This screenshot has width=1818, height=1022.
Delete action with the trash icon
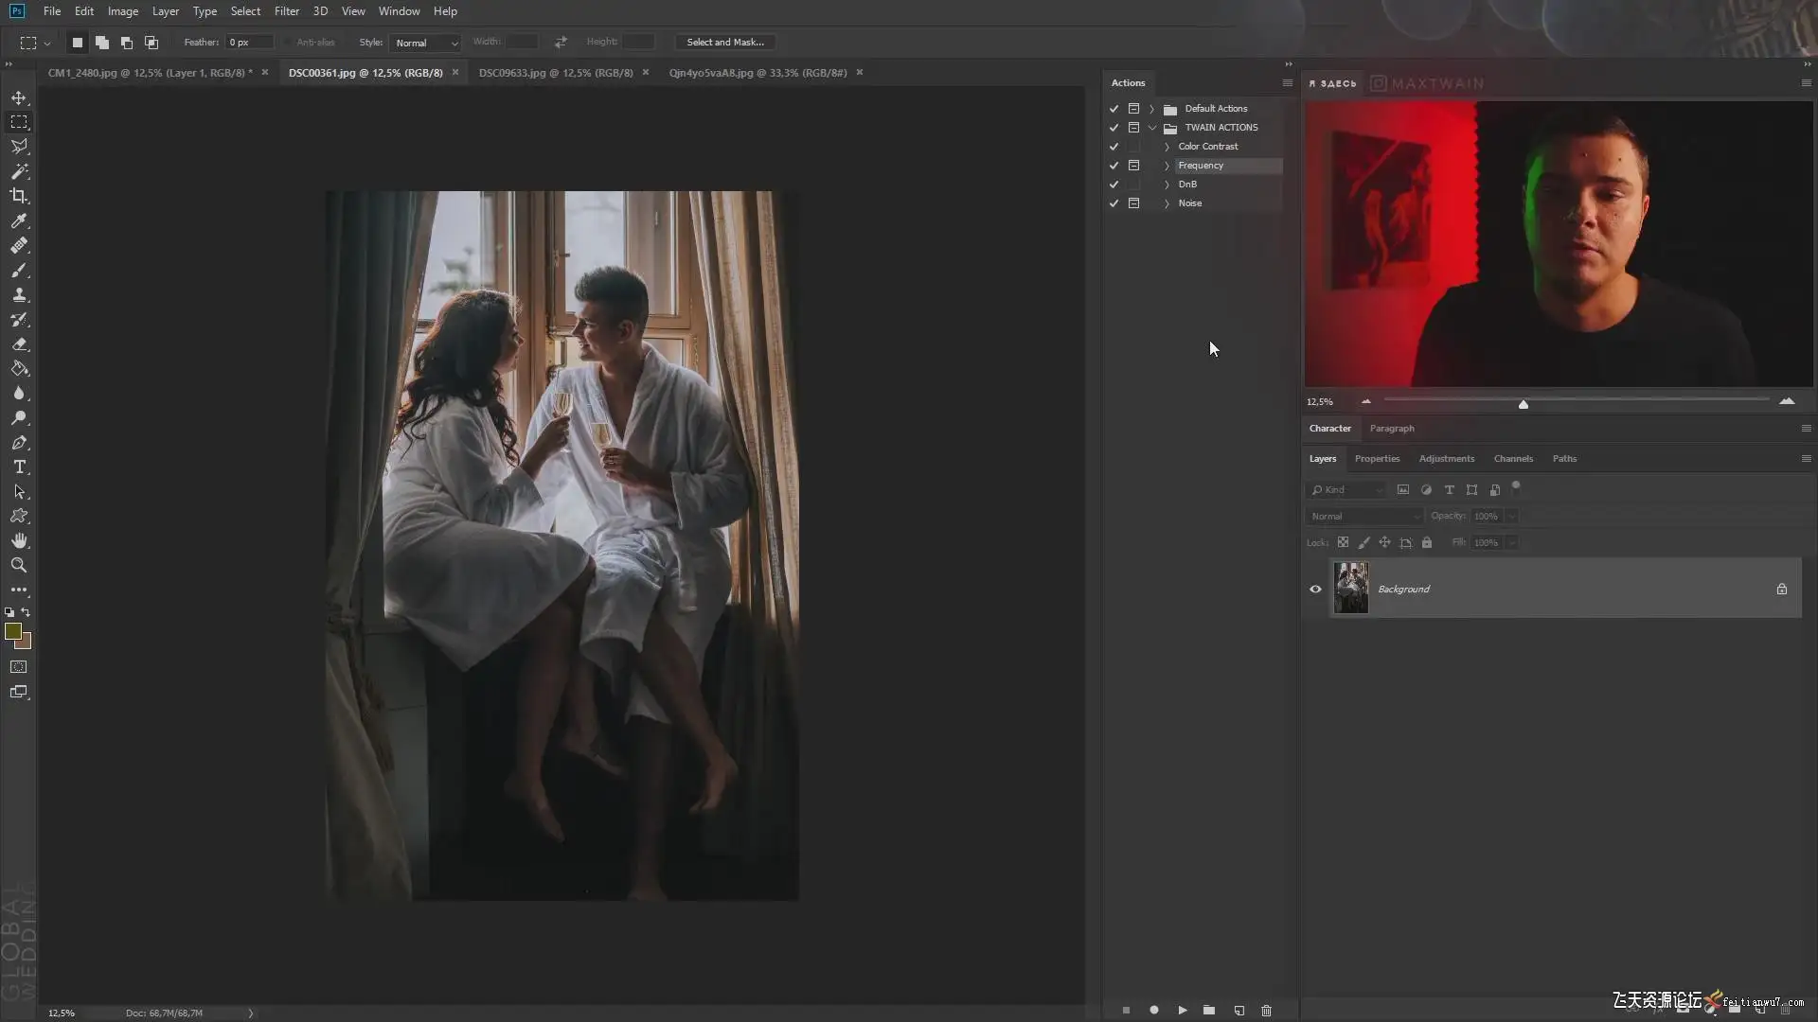(x=1266, y=1011)
